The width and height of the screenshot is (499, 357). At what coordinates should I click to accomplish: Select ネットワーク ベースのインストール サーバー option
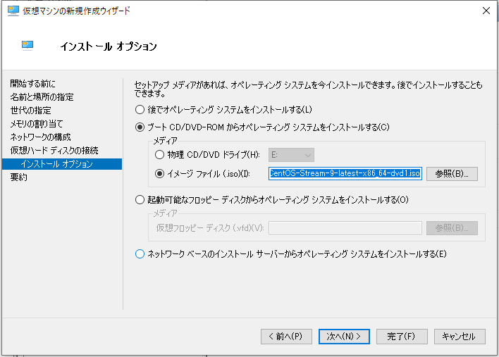click(x=140, y=254)
